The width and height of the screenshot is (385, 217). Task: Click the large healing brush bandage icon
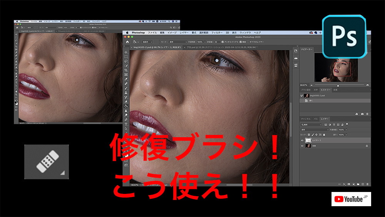click(x=47, y=162)
